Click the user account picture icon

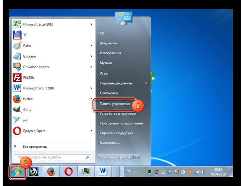[124, 18]
